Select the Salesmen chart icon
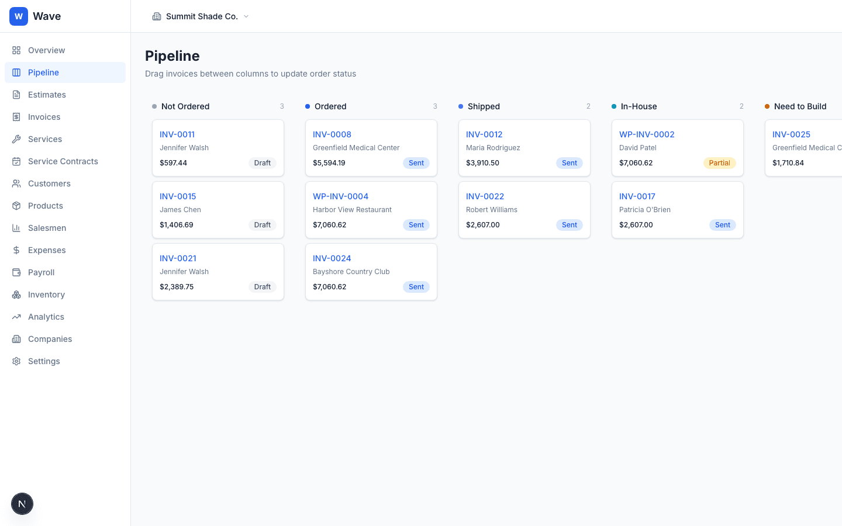 click(x=16, y=228)
